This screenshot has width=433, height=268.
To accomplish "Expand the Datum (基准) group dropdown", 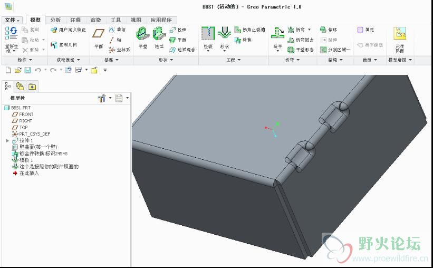I will 111,60.
